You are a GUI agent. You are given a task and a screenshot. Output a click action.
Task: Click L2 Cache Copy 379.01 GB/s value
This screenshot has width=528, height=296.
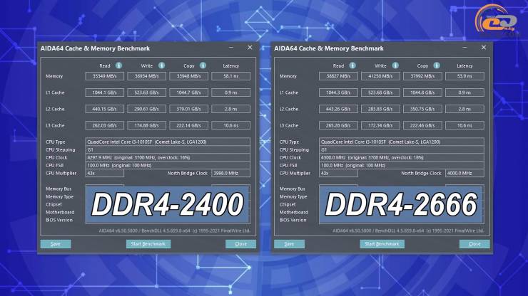188,109
